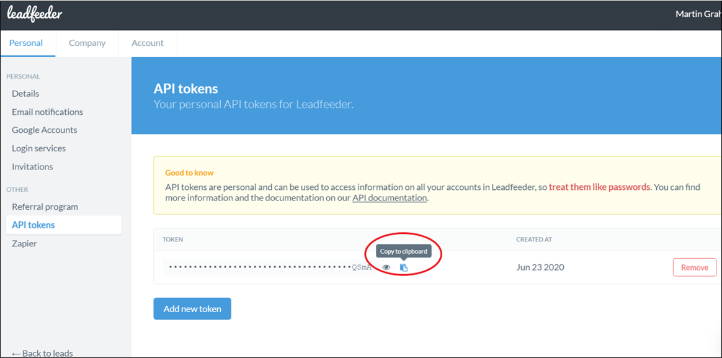Screen dimensions: 722x358
Task: Click the Leadfeeder logo
Action: coord(33,14)
